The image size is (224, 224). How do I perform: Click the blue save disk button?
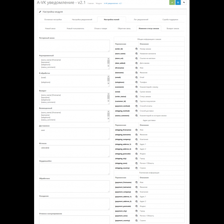178,2
